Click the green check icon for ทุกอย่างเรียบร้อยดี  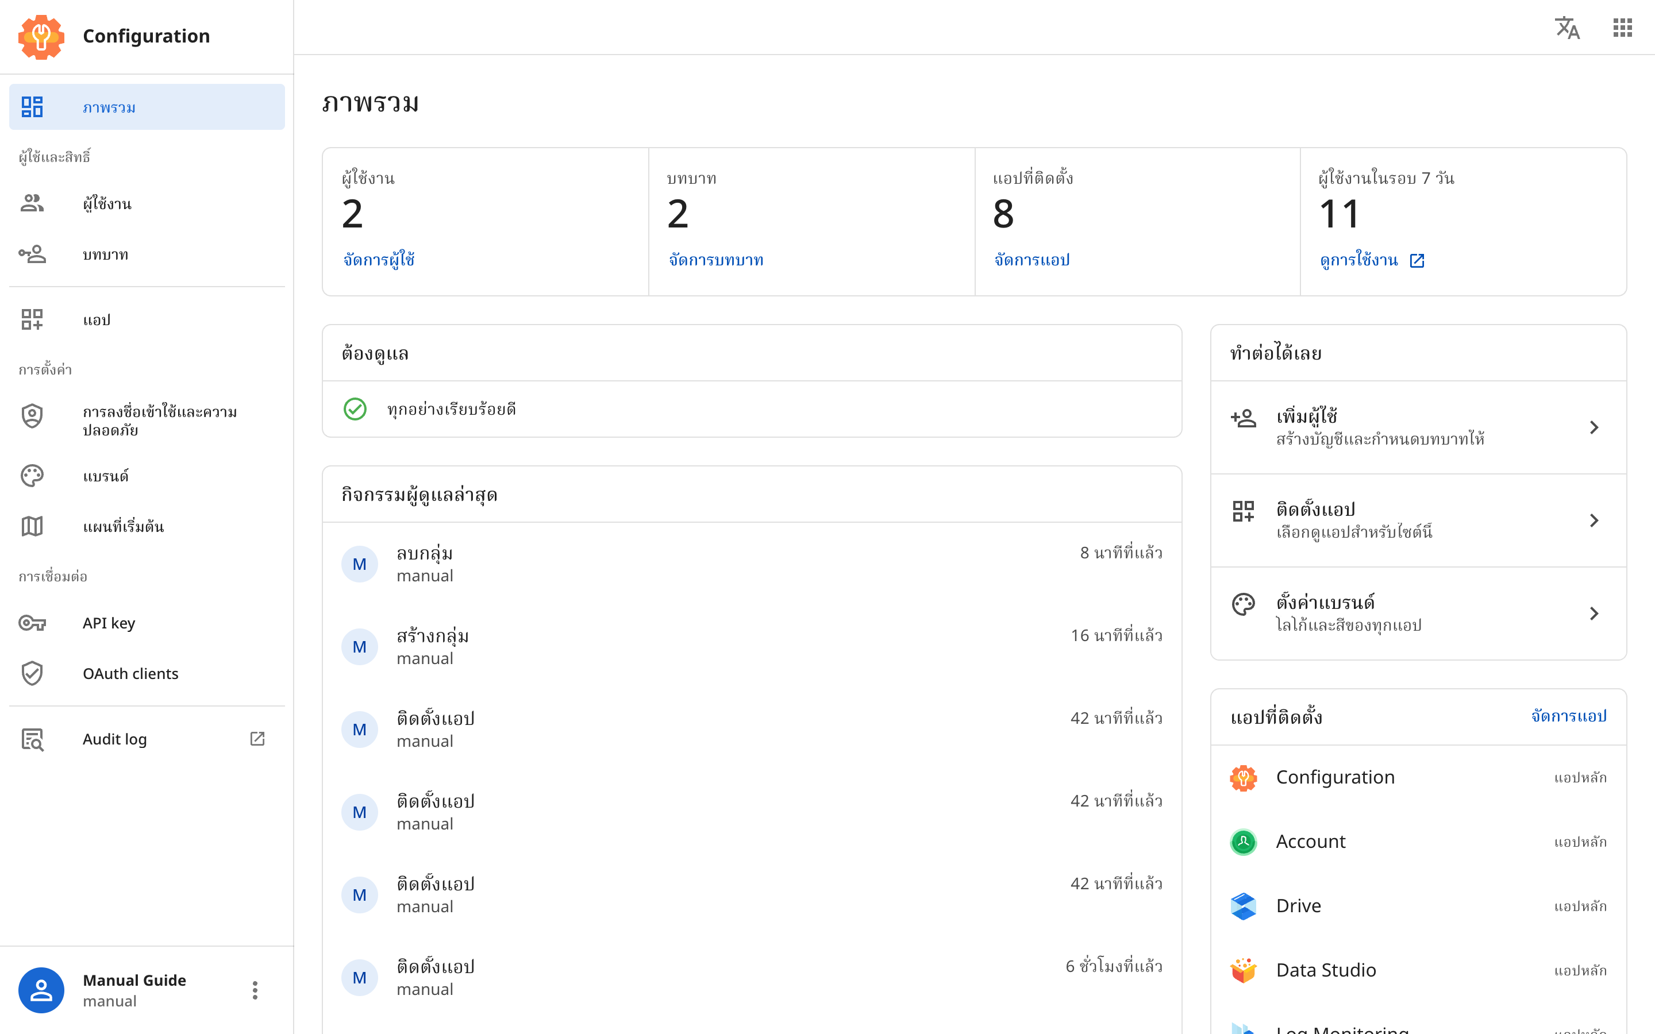point(355,409)
